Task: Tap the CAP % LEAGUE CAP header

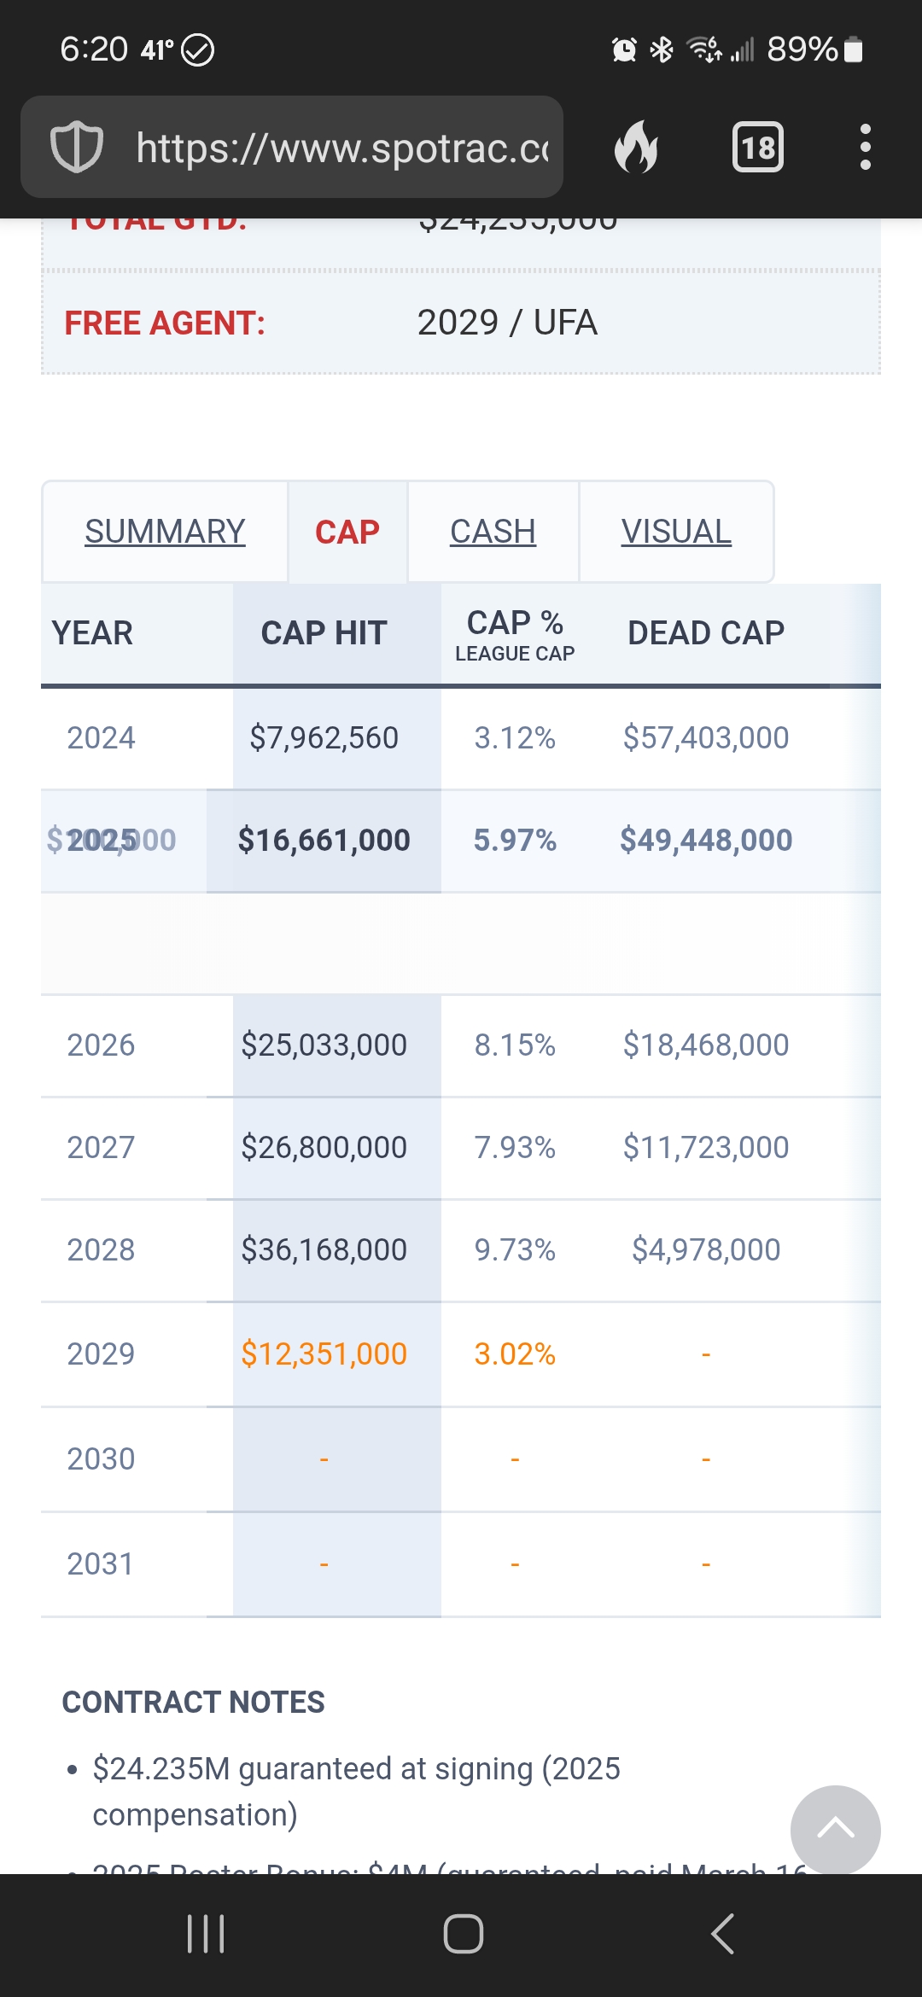Action: (x=515, y=634)
